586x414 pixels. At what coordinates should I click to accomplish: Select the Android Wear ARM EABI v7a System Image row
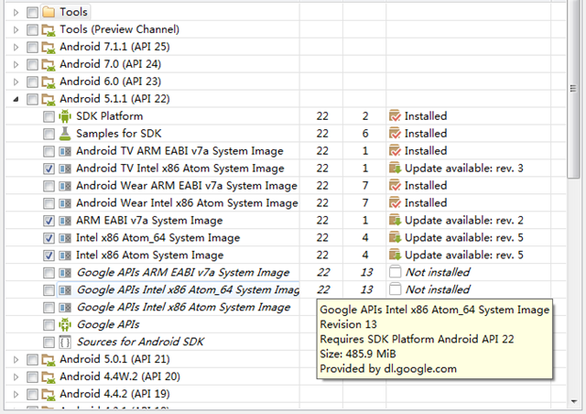tap(187, 186)
